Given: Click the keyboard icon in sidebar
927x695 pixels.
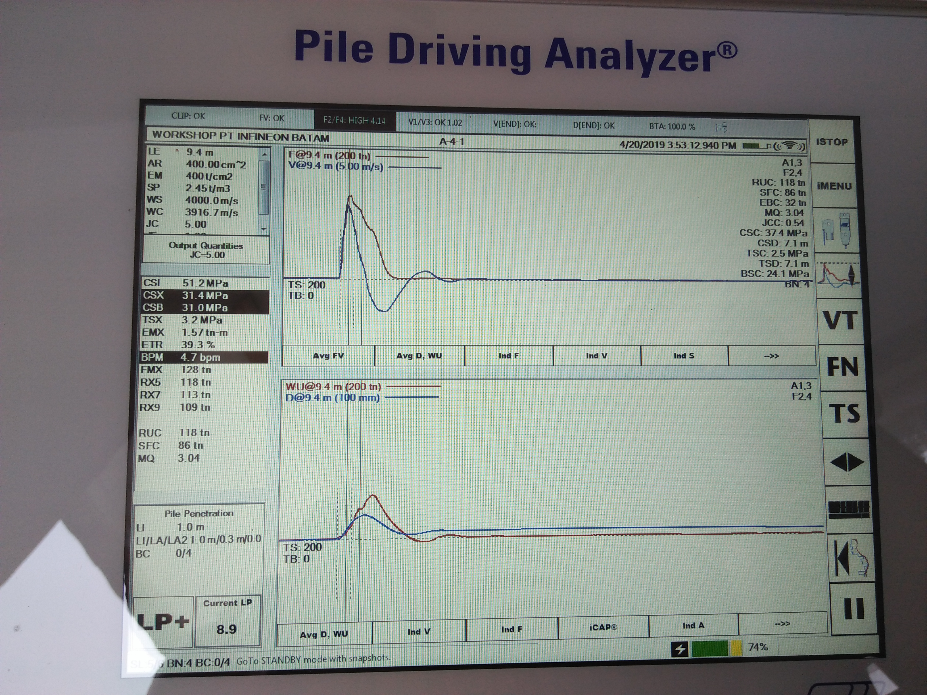Looking at the screenshot, I should click(849, 509).
